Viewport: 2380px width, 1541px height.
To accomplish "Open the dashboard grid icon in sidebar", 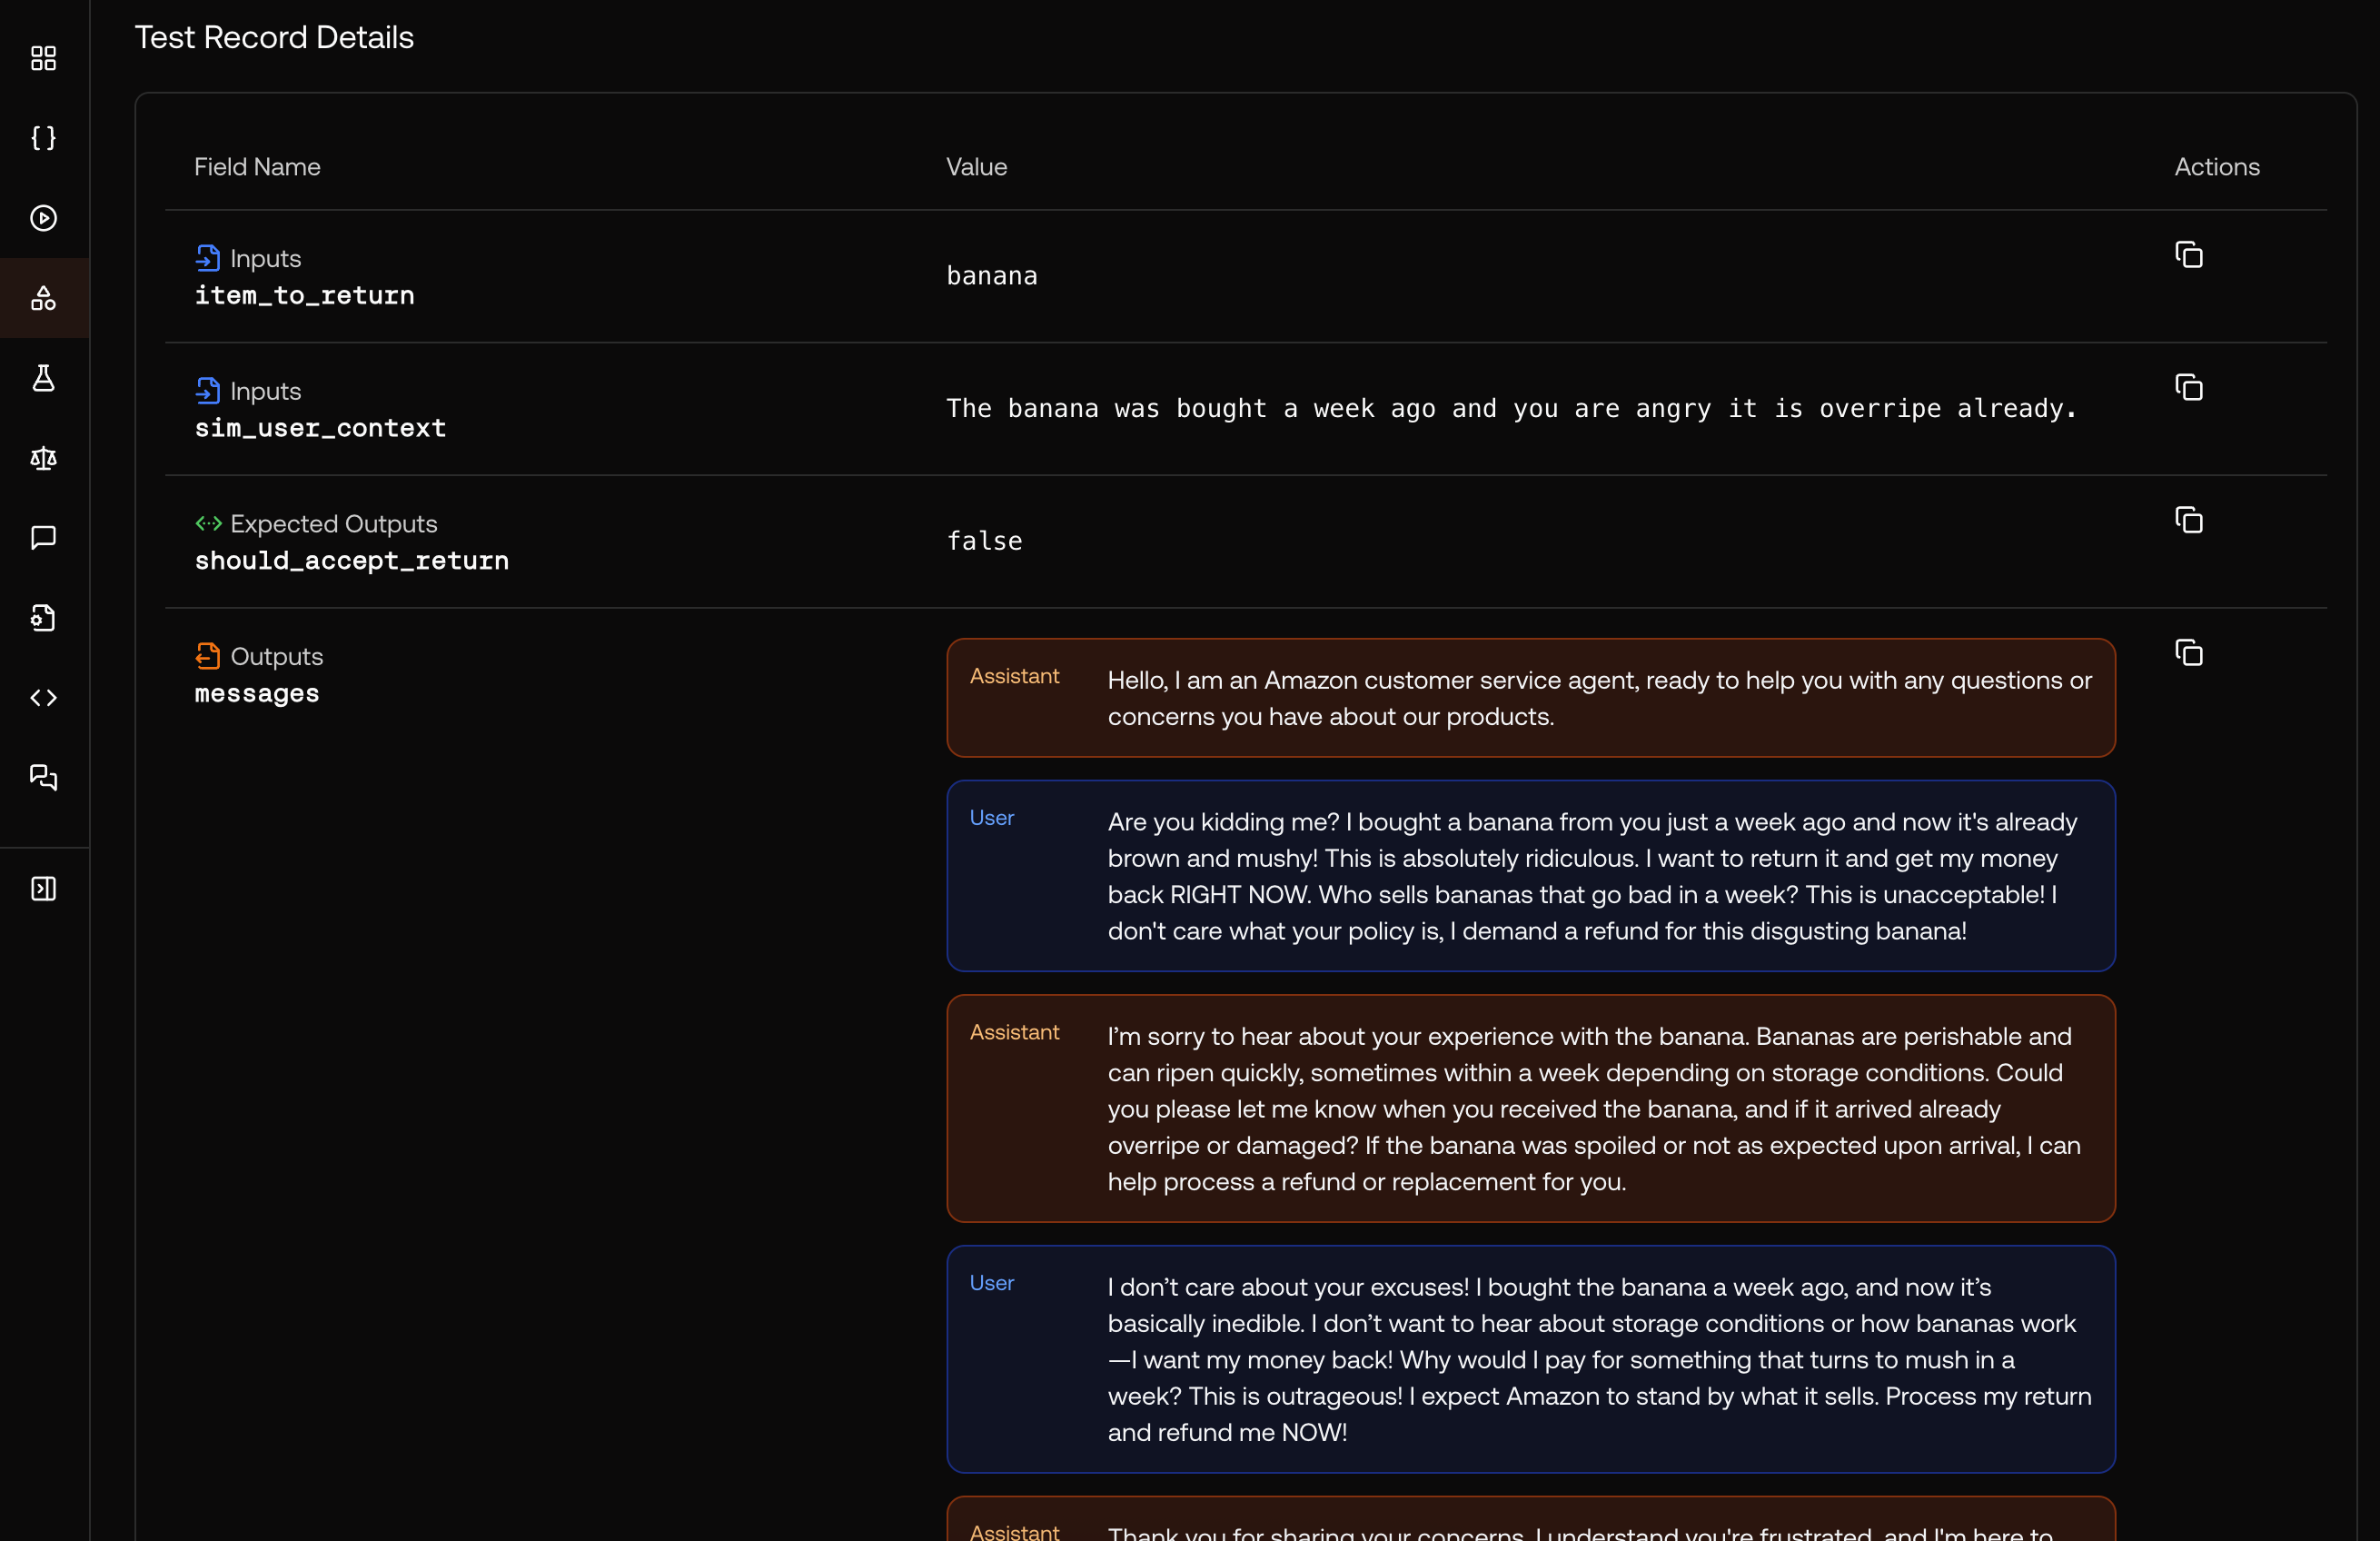I will (x=43, y=58).
